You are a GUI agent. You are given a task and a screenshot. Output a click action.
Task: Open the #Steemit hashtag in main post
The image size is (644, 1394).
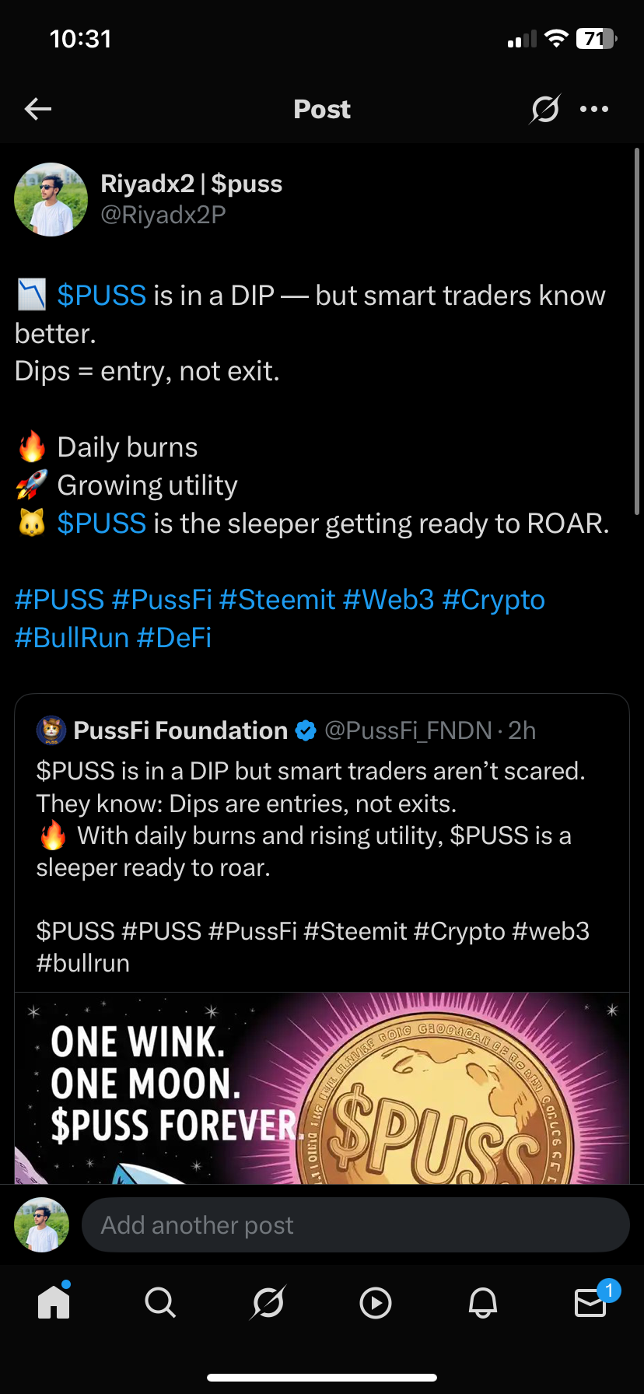277,600
